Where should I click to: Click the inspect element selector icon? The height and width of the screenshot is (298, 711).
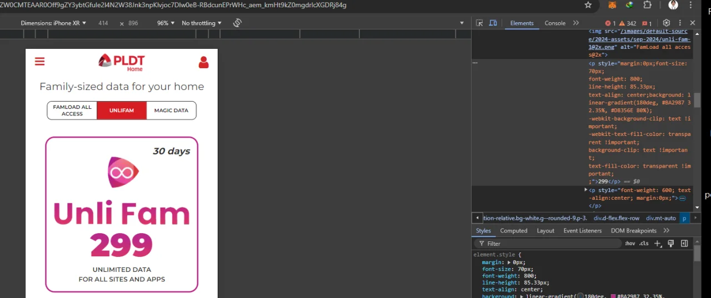tap(479, 23)
